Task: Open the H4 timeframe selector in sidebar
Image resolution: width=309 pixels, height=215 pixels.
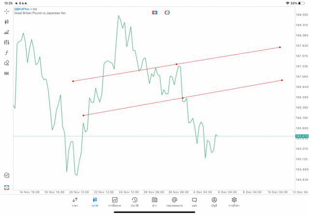Action: [x=6, y=74]
